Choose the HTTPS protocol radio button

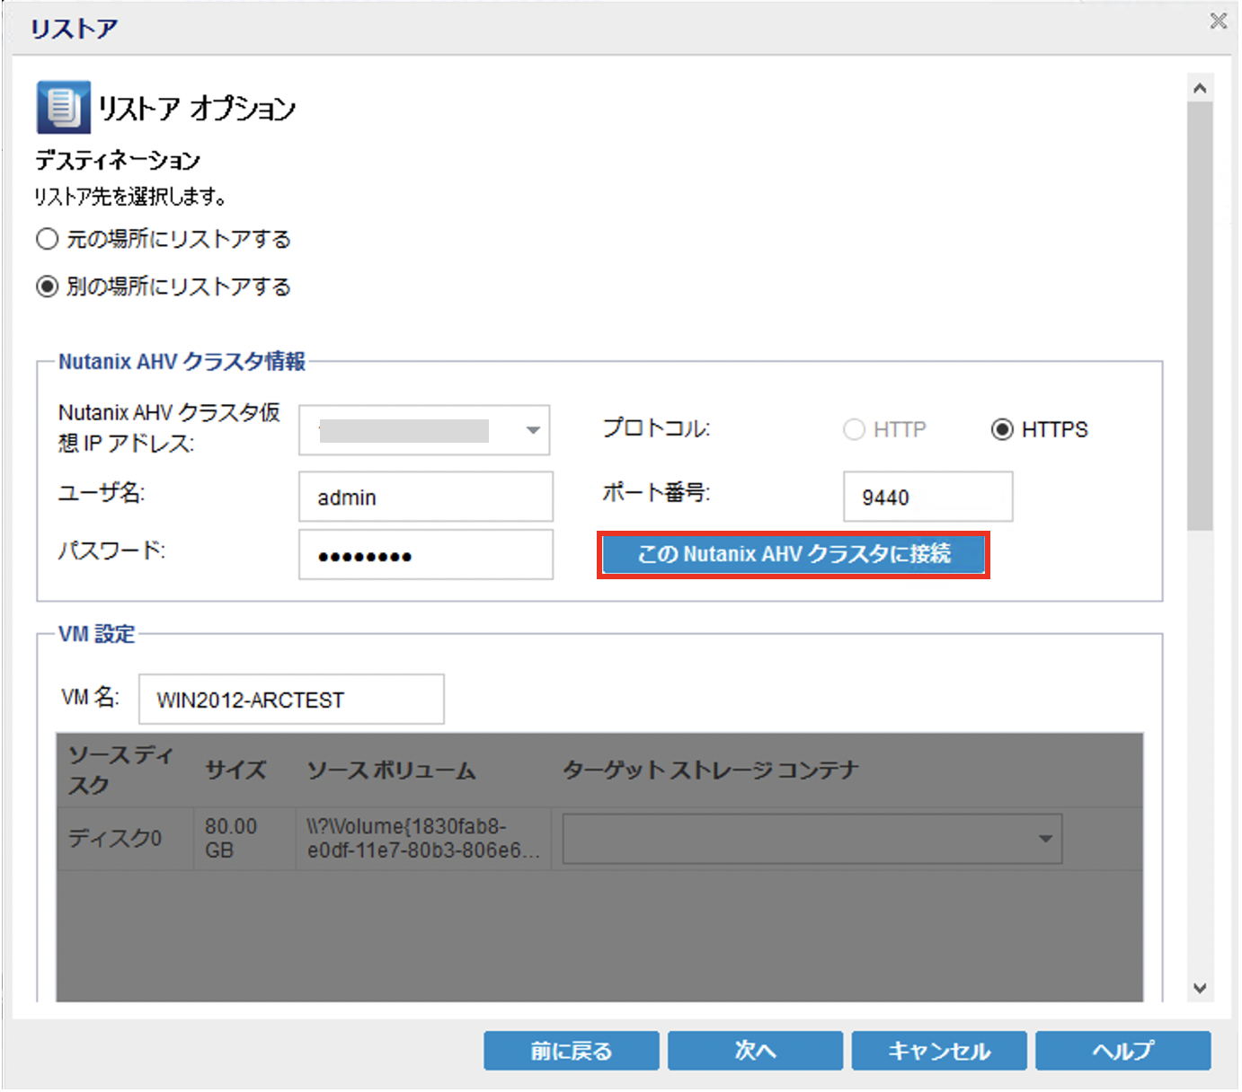click(x=1002, y=429)
